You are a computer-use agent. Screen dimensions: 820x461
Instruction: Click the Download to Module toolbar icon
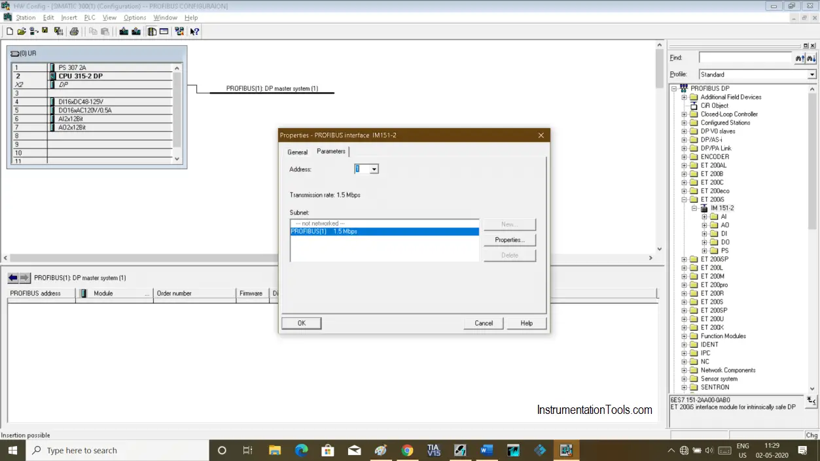click(x=124, y=31)
